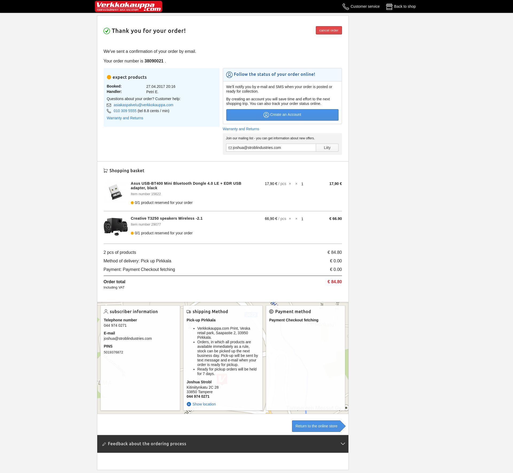The image size is (513, 473).
Task: Click the Create an Account button
Action: pos(282,115)
